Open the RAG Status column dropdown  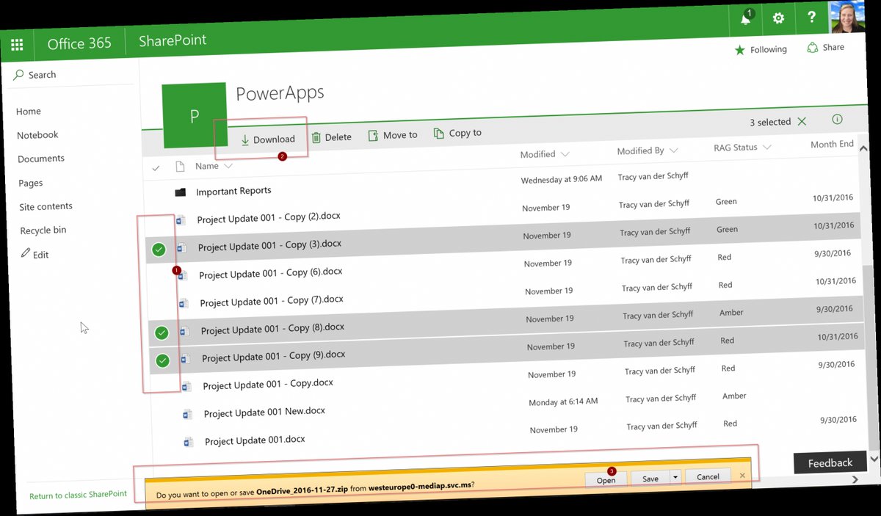742,148
